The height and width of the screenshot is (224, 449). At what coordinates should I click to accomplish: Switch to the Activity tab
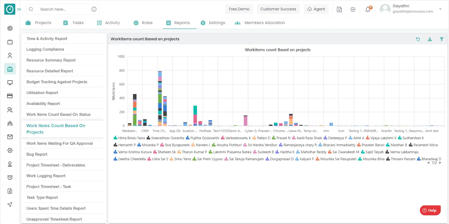coord(108,23)
